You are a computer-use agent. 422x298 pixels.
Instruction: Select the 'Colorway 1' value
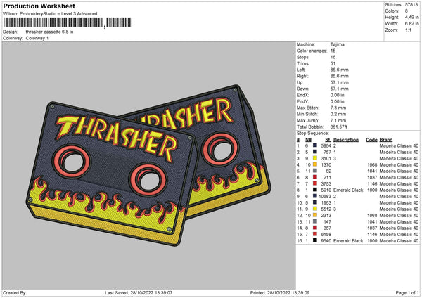(37, 38)
